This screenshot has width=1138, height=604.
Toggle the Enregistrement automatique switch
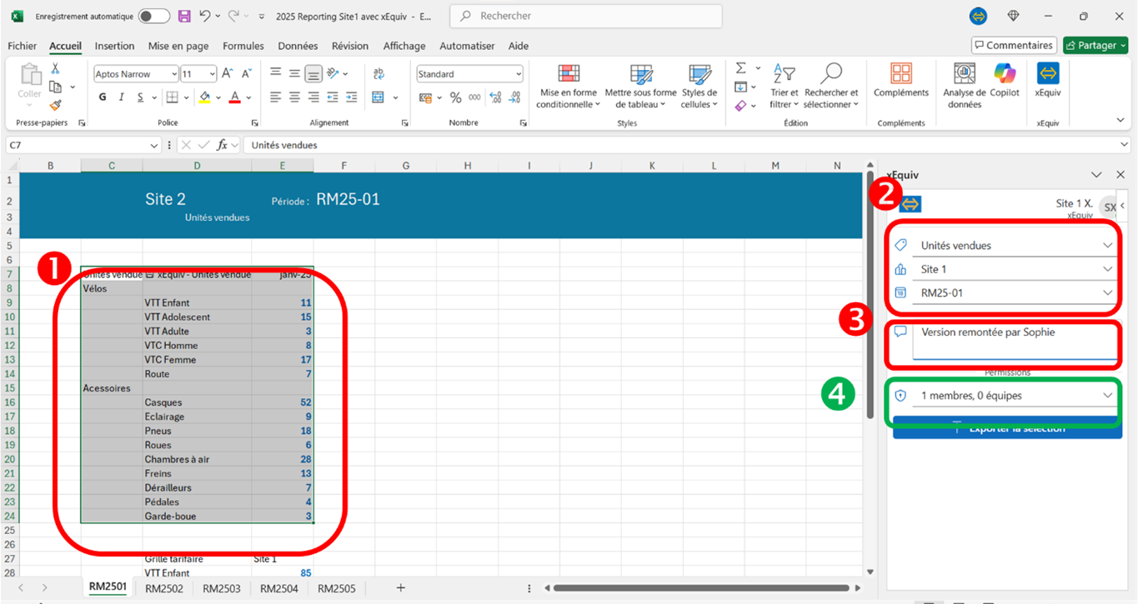click(x=154, y=16)
